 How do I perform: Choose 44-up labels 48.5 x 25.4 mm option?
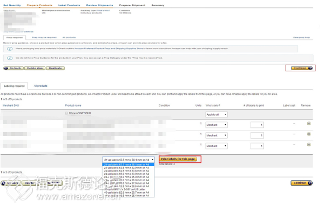tap(129, 195)
